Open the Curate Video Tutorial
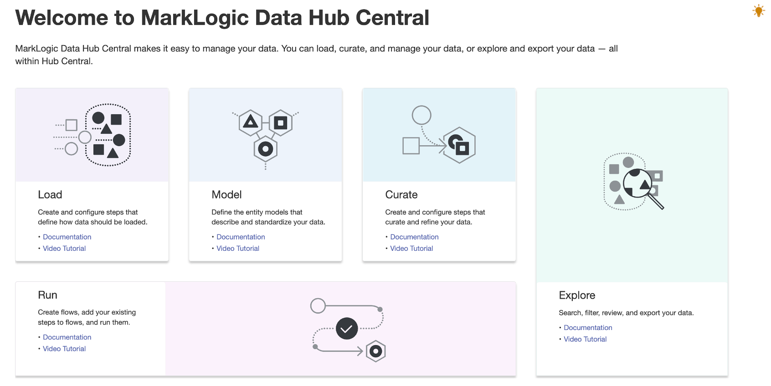Image resolution: width=771 pixels, height=386 pixels. [411, 248]
